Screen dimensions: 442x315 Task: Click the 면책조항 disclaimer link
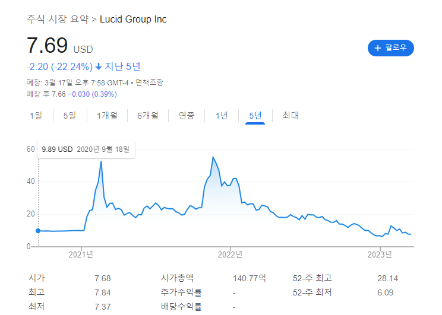click(x=149, y=83)
